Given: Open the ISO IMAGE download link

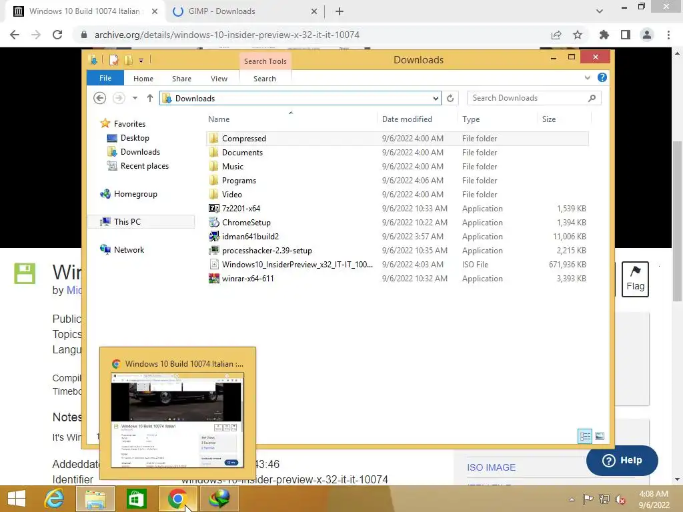Looking at the screenshot, I should coord(492,467).
